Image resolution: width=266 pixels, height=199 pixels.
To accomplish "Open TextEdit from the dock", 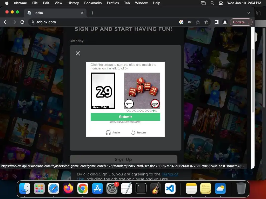I will pos(127,188).
